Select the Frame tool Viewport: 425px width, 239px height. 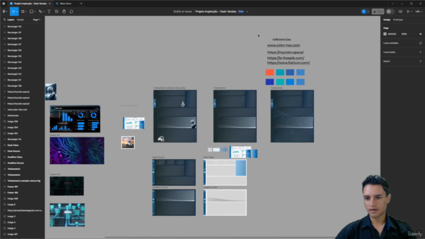[x=23, y=12]
